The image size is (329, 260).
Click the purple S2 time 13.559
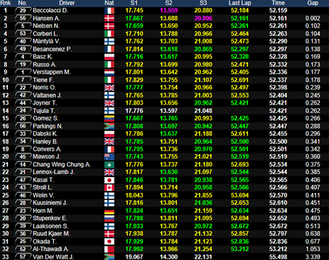[168, 11]
